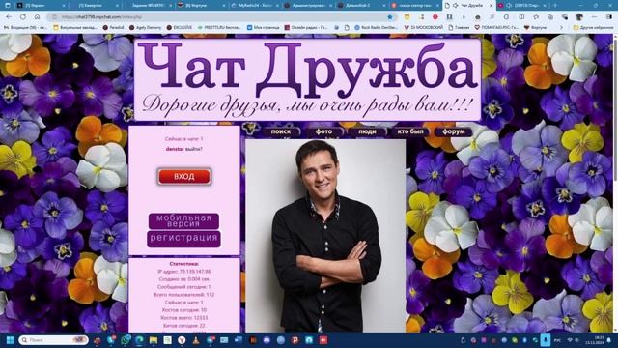Go to the browser home page icon
Viewport: 618px width, 348px height.
(37, 17)
